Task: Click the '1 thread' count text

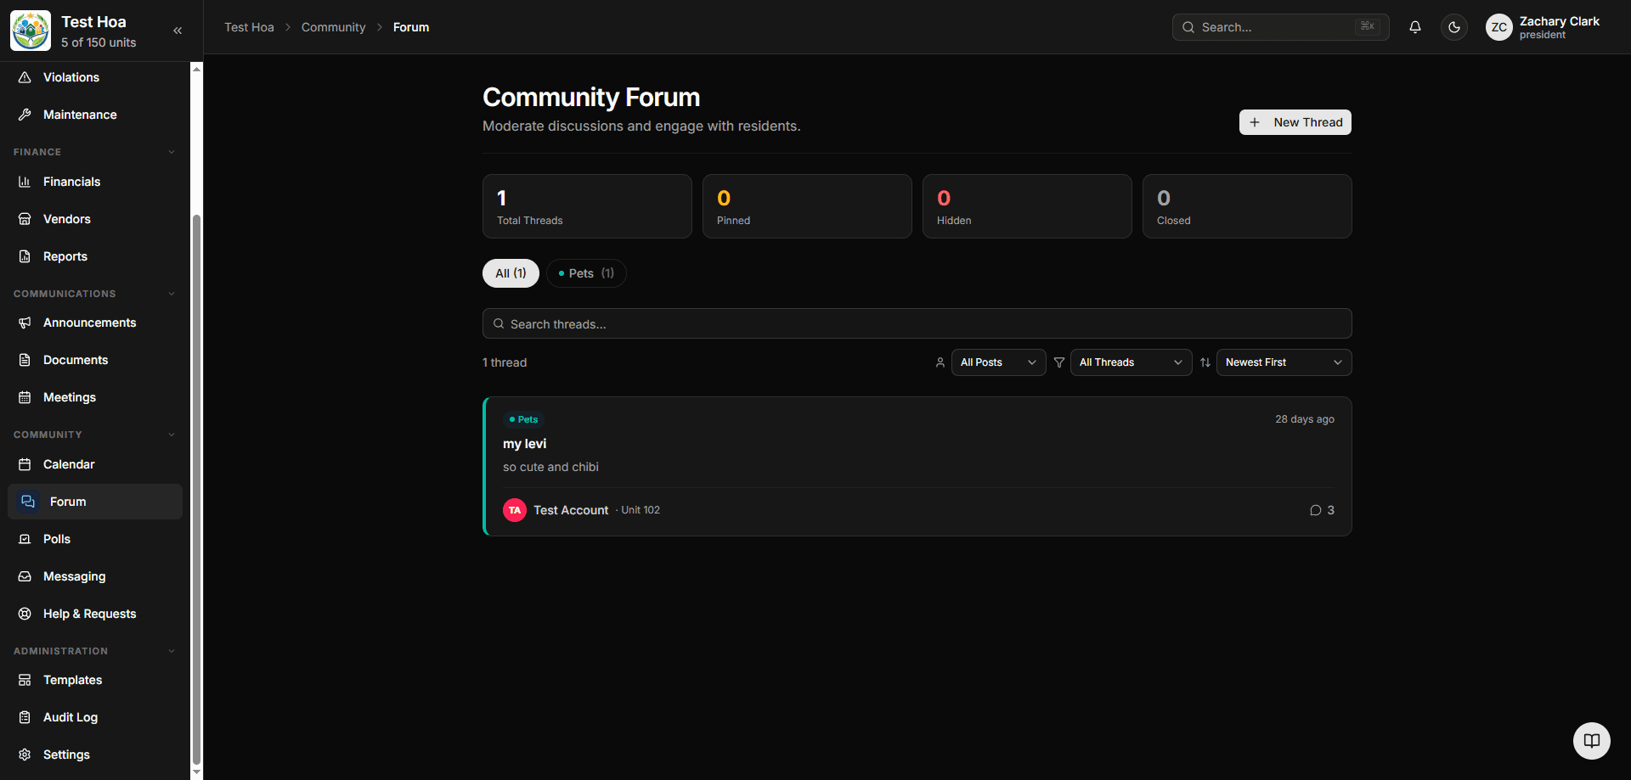Action: tap(505, 362)
